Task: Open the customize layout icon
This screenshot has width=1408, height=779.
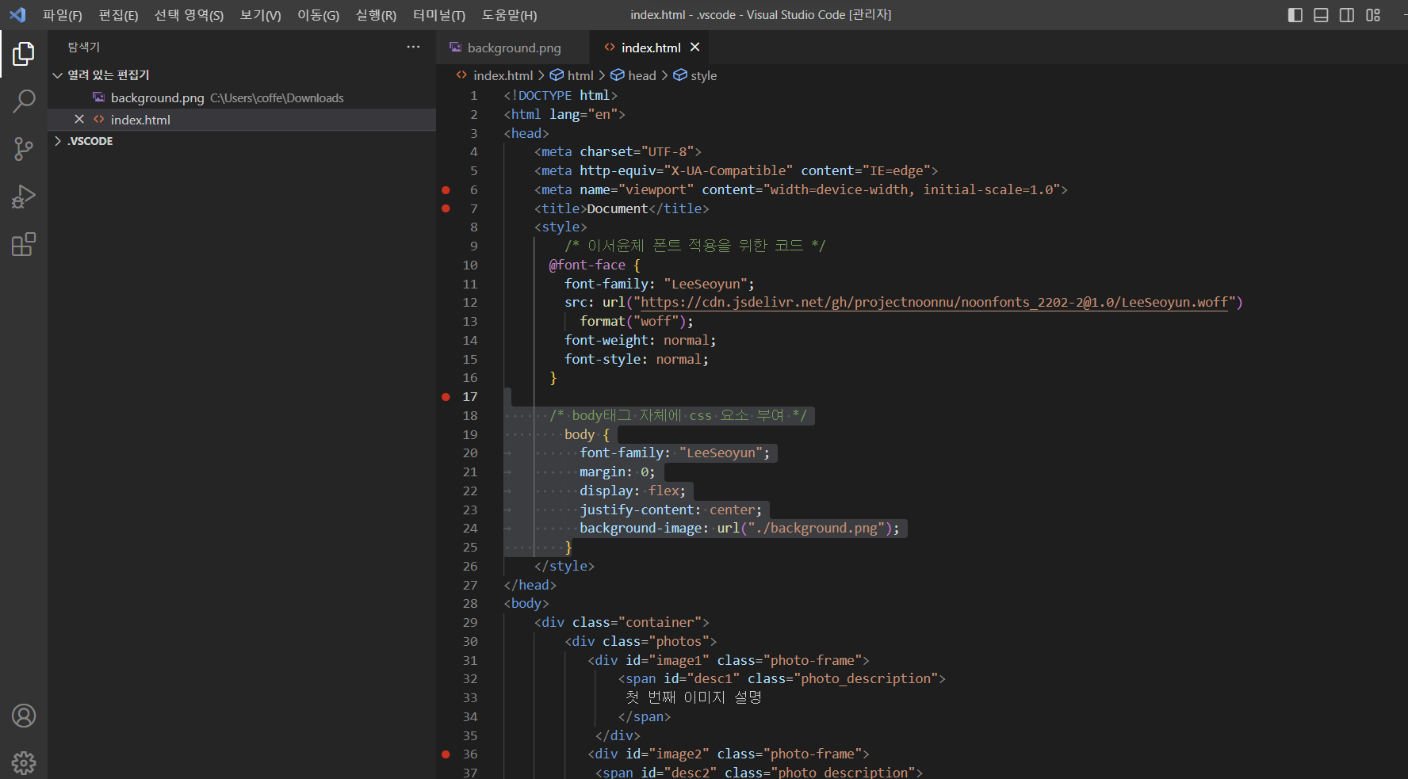Action: pos(1373,15)
